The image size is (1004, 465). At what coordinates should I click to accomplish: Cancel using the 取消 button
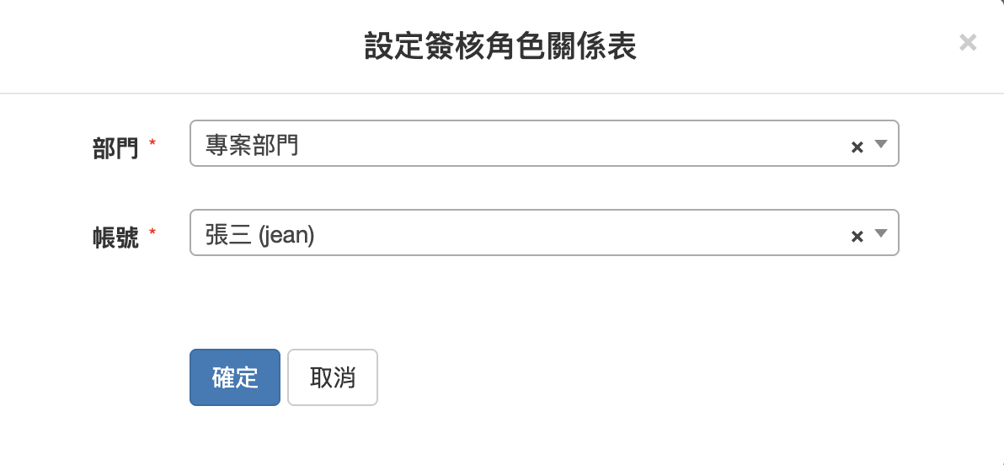tap(333, 377)
